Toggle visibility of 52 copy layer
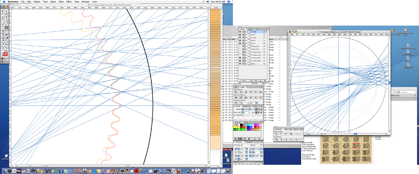This screenshot has width=419, height=174. click(240, 38)
